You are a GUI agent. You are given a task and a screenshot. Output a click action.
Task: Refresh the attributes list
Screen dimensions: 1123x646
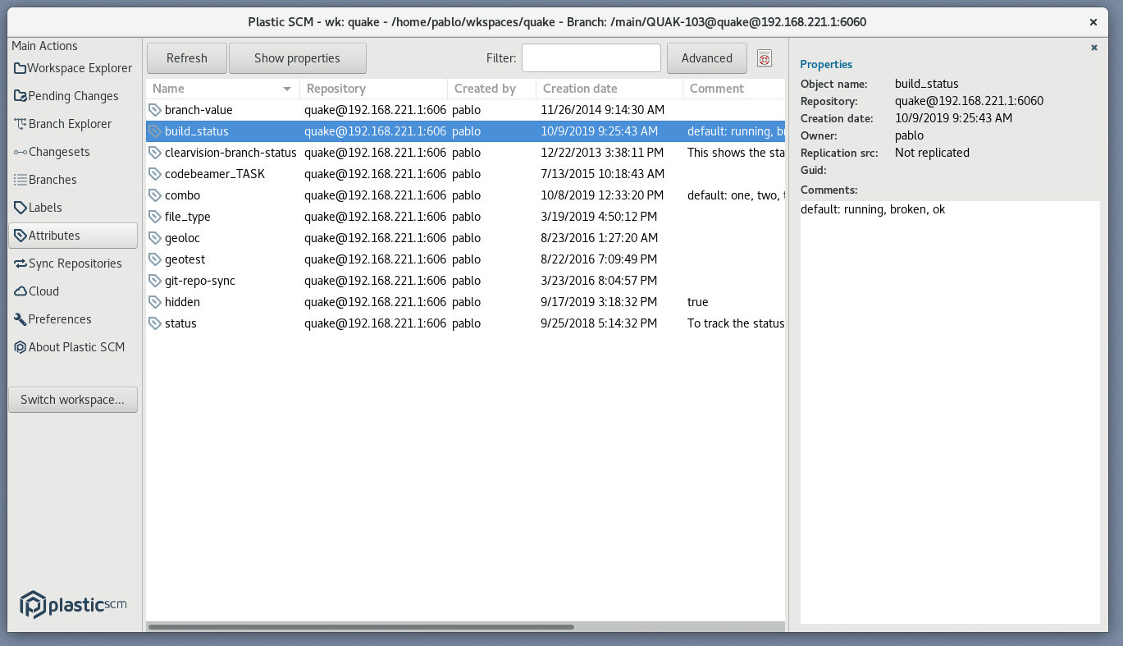pos(186,57)
